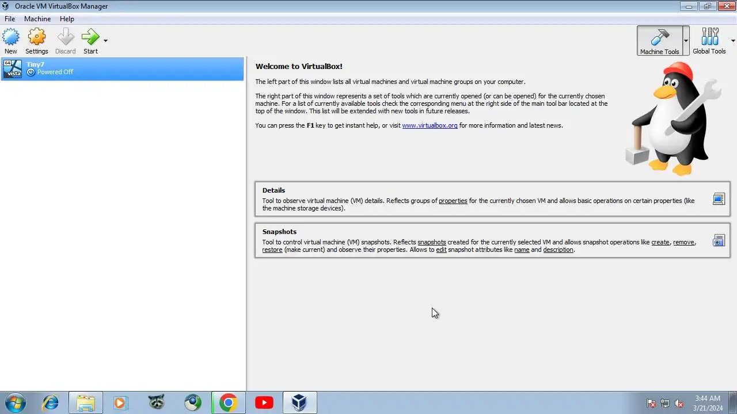
Task: Click the Powered Off status icon
Action: (x=31, y=72)
